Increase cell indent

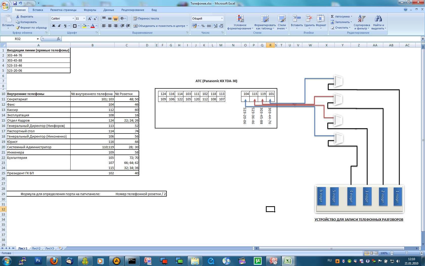pyautogui.click(x=128, y=26)
